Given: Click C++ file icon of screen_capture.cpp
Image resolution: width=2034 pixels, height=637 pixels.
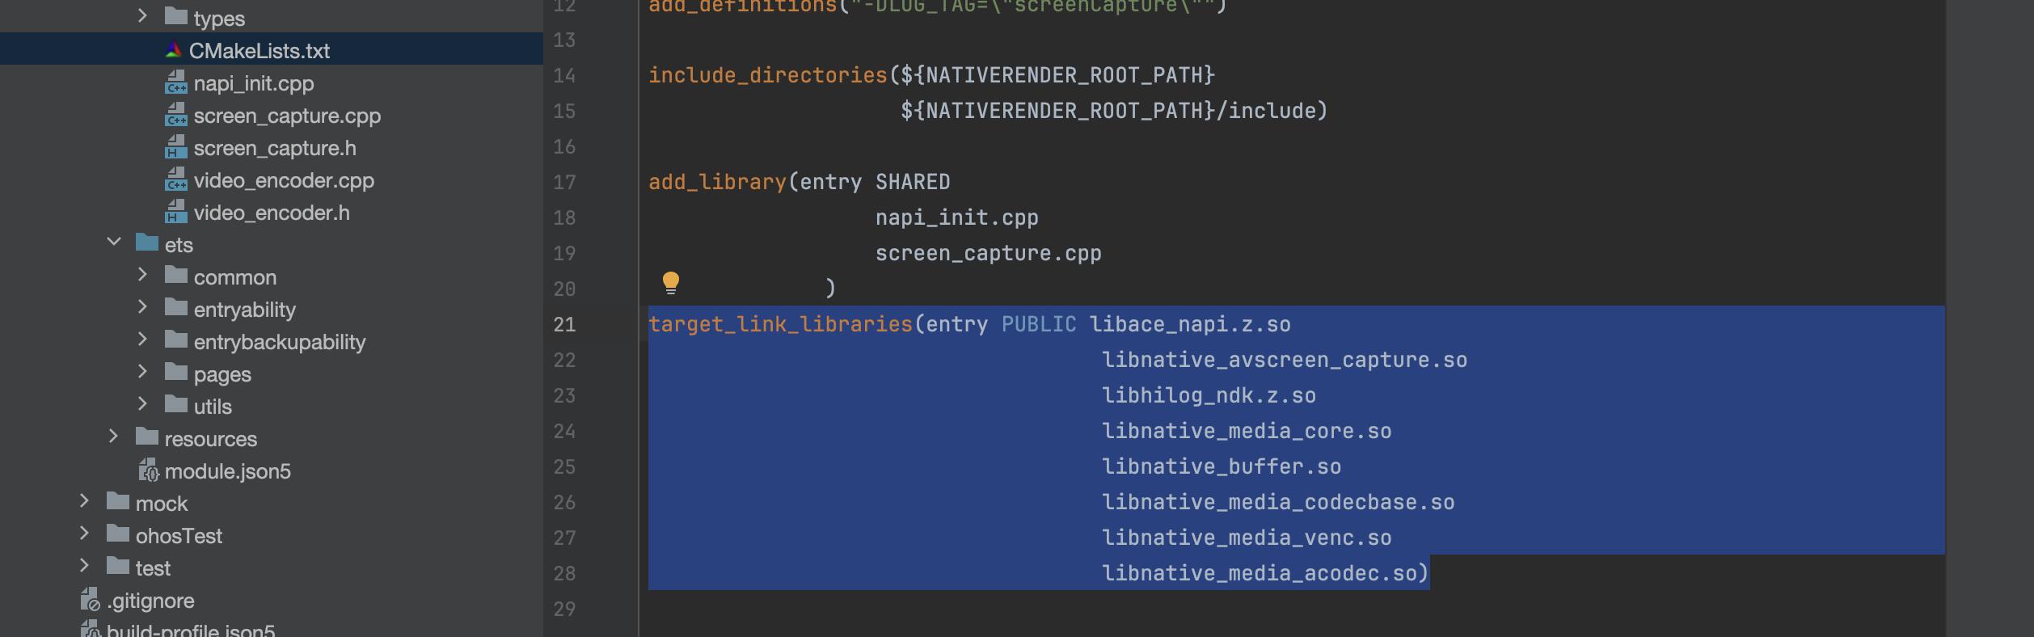Looking at the screenshot, I should coord(176,115).
